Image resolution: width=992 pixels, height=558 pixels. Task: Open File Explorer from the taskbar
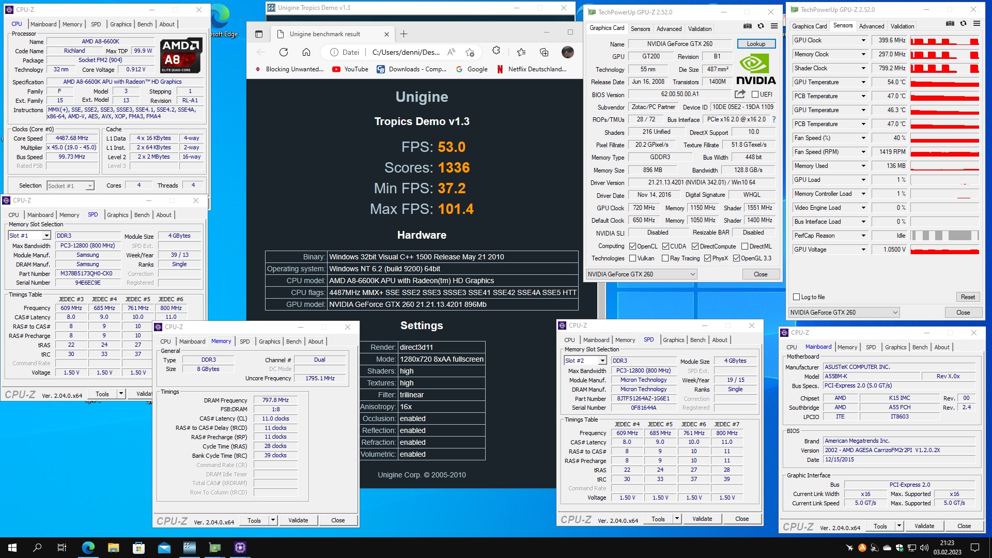(113, 548)
